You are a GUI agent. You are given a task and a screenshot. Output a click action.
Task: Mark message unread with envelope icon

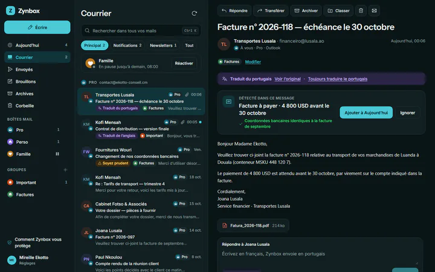pyautogui.click(x=374, y=10)
